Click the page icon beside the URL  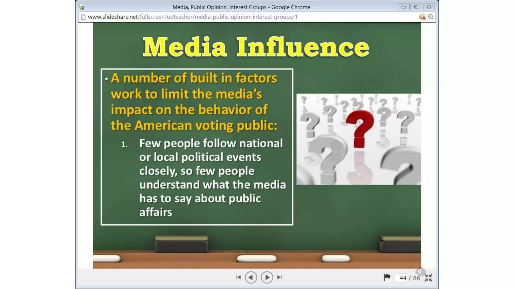pyautogui.click(x=83, y=17)
